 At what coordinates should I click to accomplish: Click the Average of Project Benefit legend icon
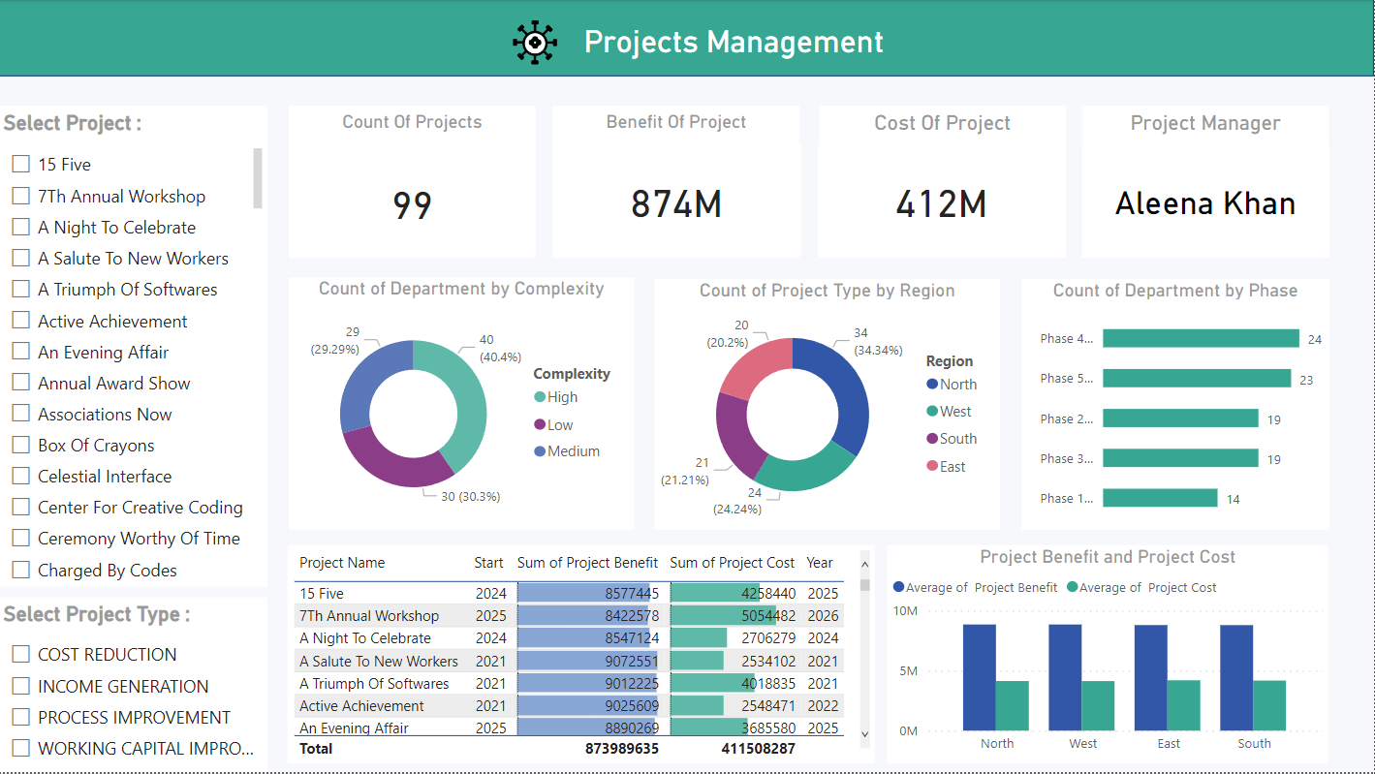[x=899, y=587]
